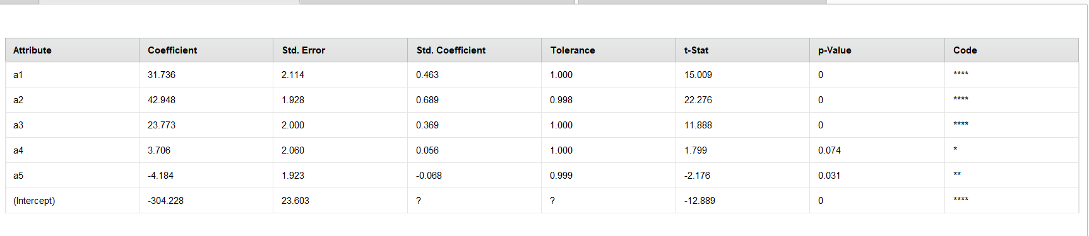The image size is (1089, 236).
Task: Select the (Intercept) row
Action: (542, 201)
